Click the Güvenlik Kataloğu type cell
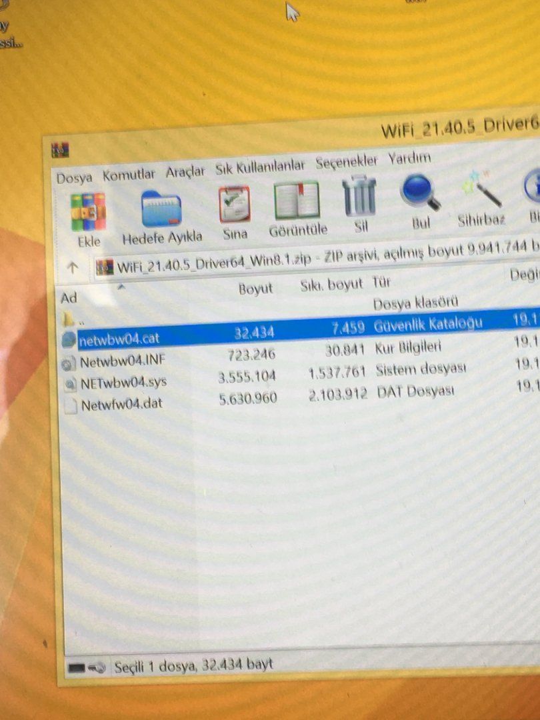The width and height of the screenshot is (540, 720). tap(429, 325)
